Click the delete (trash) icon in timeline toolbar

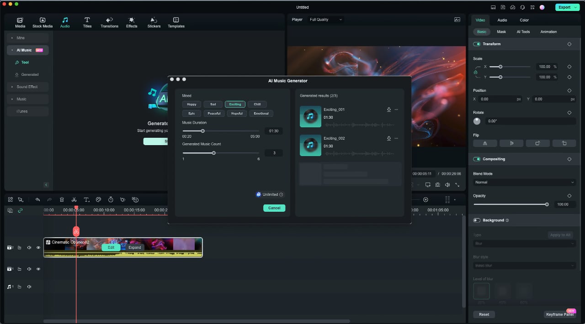coord(62,199)
